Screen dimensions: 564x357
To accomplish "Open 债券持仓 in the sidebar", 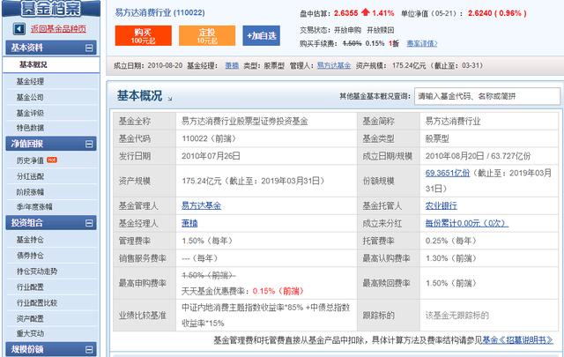I will tap(30, 256).
